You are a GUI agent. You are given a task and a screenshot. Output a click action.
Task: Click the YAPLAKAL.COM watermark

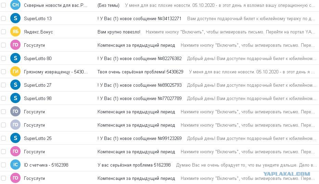pos(286,174)
